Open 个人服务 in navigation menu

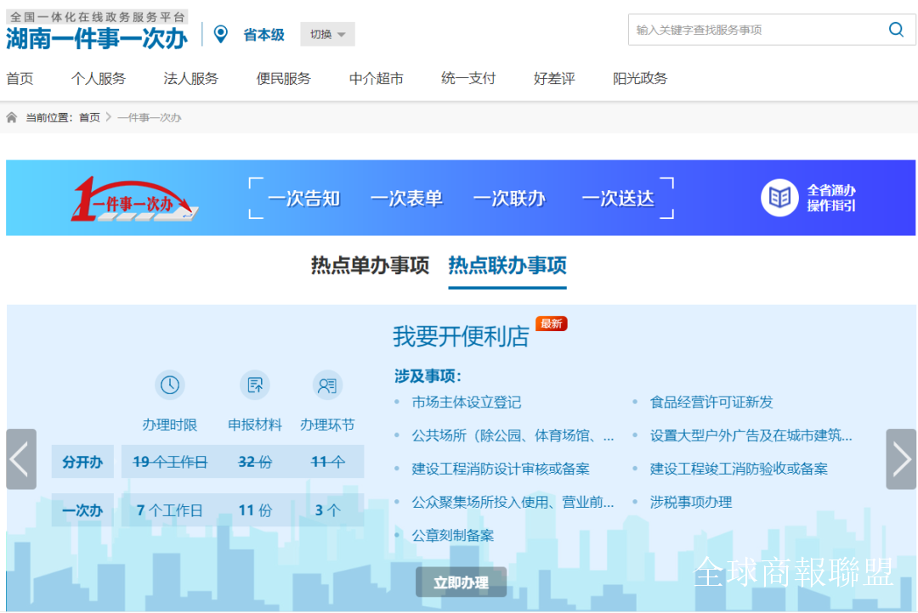click(x=99, y=79)
